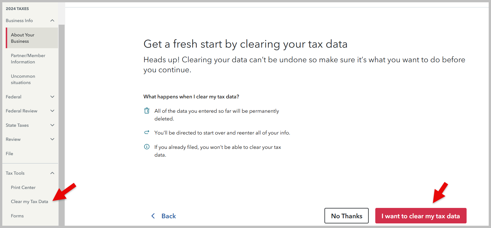
Task: Open Forms under Tax Tools
Action: click(x=17, y=216)
